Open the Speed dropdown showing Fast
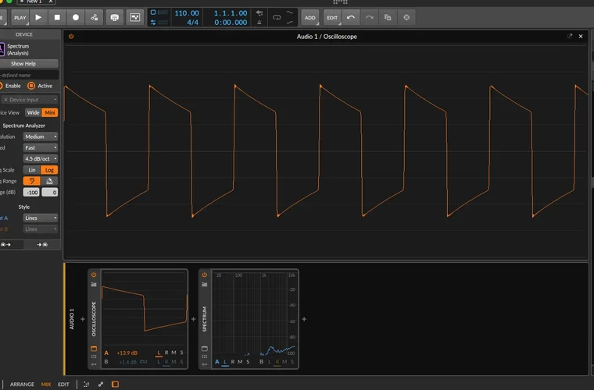The image size is (594, 390). click(x=41, y=147)
